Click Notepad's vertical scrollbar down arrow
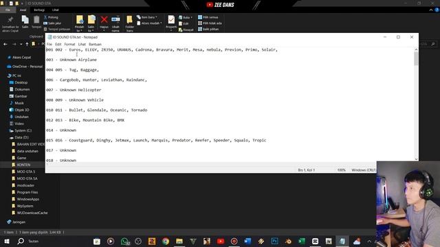Image resolution: width=440 pixels, height=247 pixels. pyautogui.click(x=416, y=159)
